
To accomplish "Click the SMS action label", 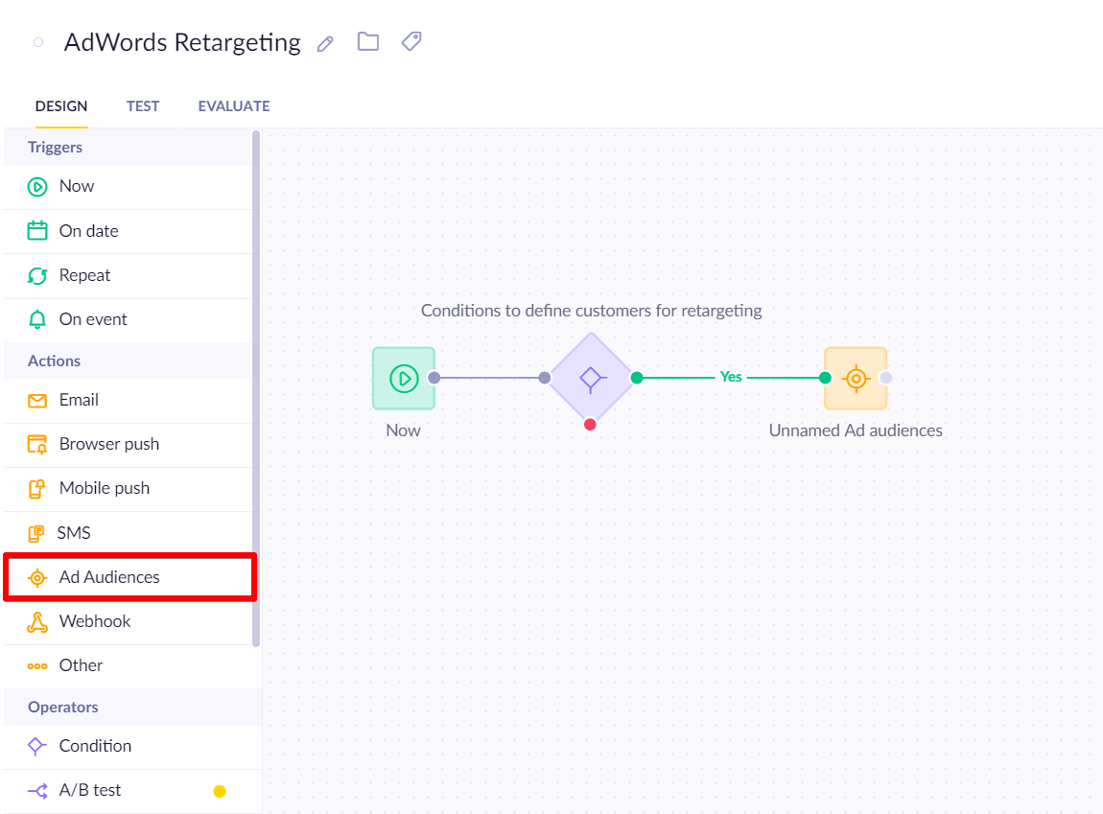I will pos(74,533).
